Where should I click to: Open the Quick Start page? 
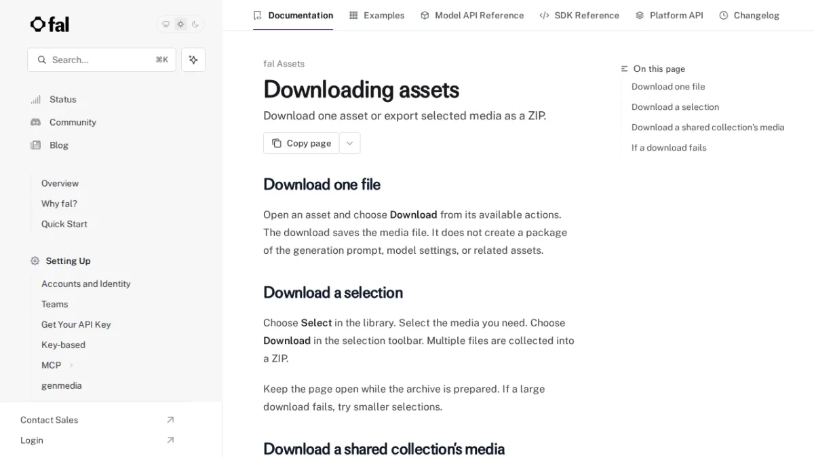click(64, 224)
